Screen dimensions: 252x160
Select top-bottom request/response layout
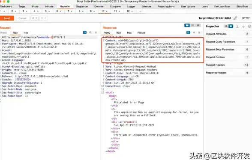point(193,25)
